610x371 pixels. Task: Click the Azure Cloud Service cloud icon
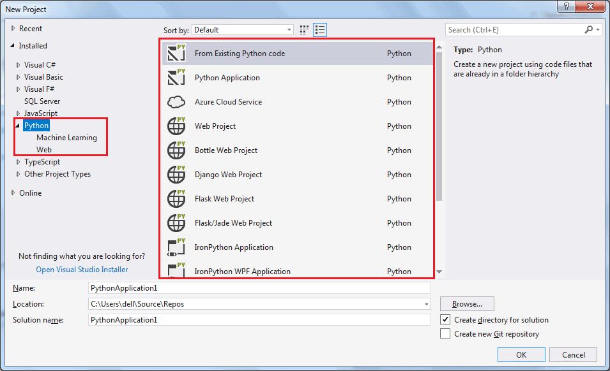click(x=176, y=102)
